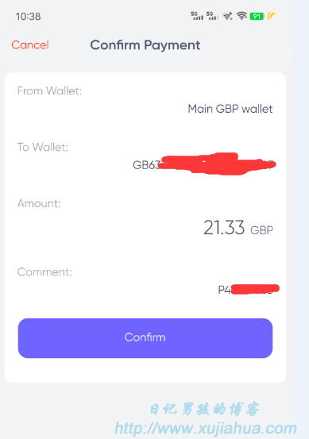Tap the GBP currency label
309x439 pixels.
tap(261, 230)
